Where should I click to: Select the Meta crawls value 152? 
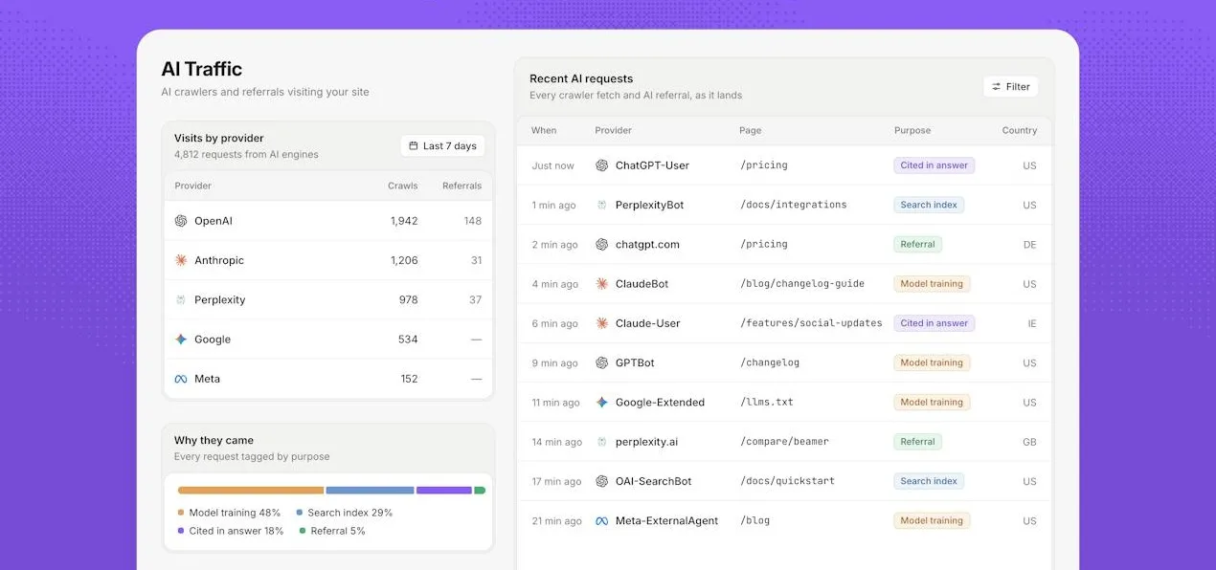(x=410, y=379)
